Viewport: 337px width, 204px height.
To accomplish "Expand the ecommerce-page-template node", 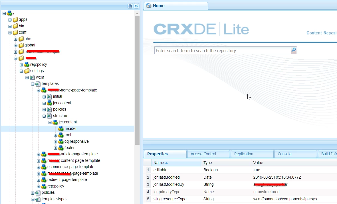I will (x=38, y=167).
